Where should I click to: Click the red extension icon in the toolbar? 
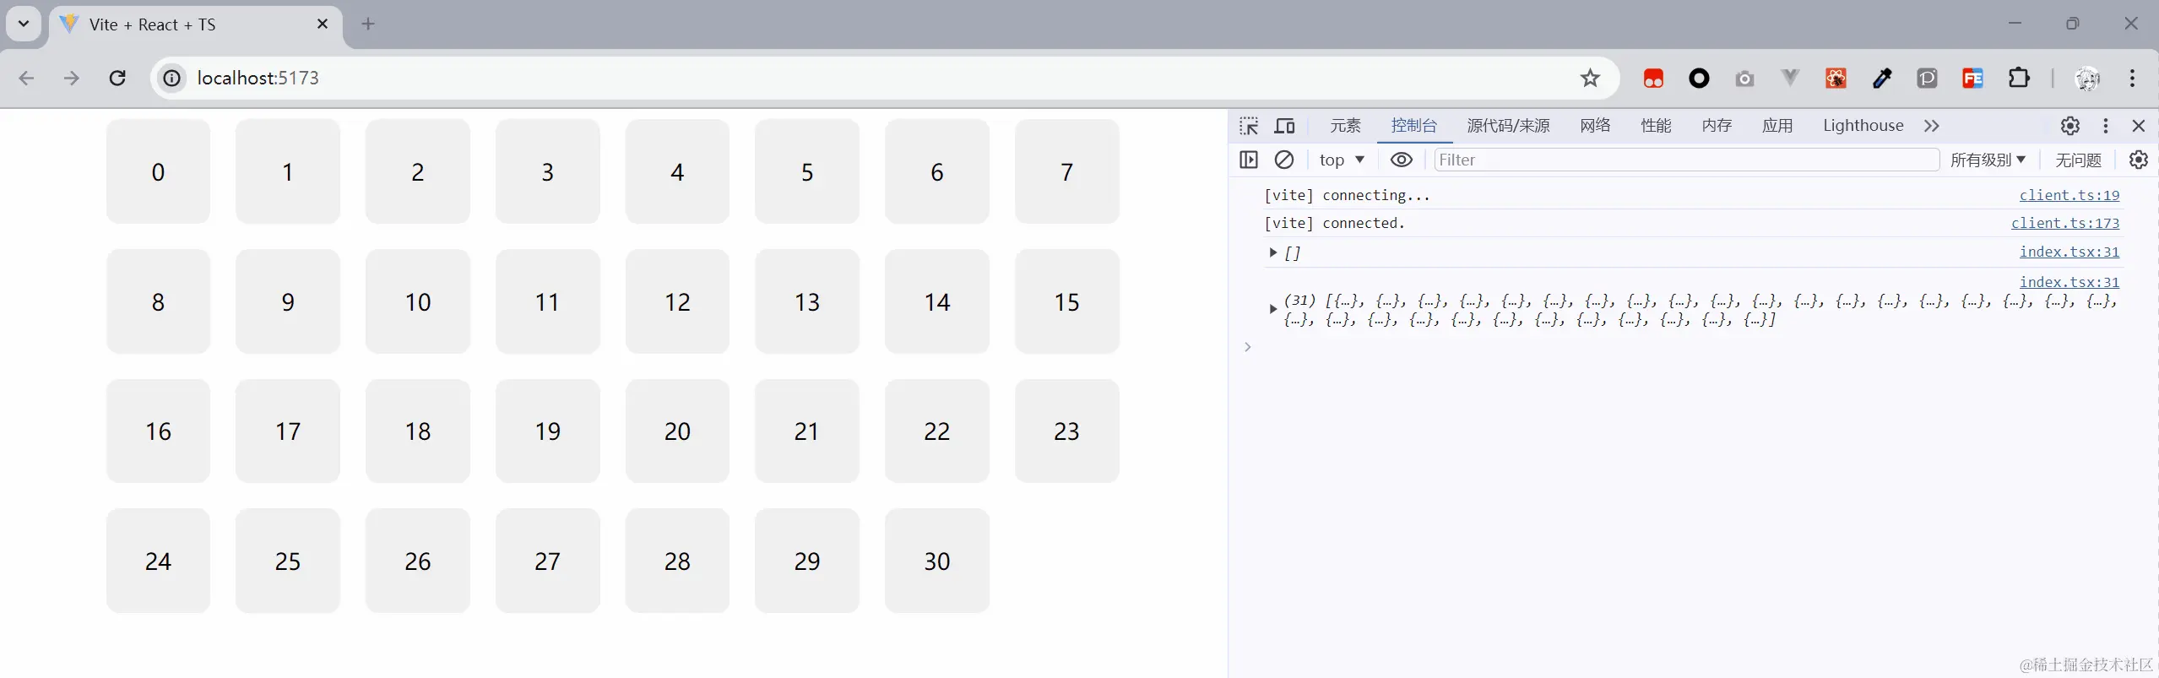pos(1653,79)
